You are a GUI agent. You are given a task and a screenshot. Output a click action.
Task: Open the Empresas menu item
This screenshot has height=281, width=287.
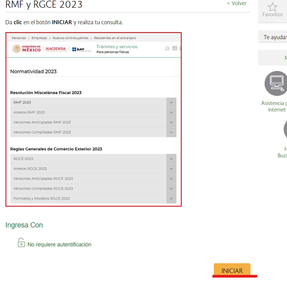click(x=39, y=38)
